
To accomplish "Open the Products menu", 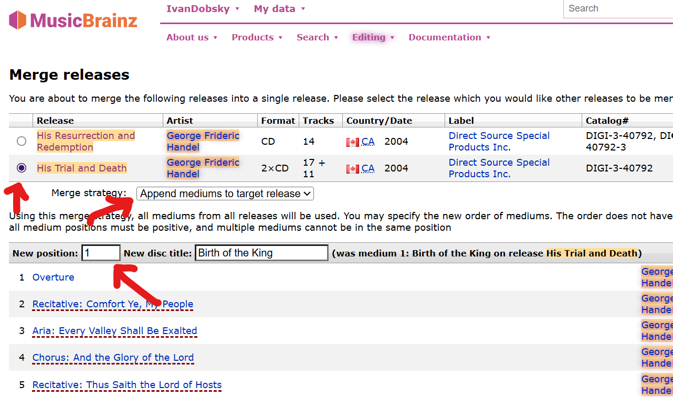I will [x=257, y=37].
